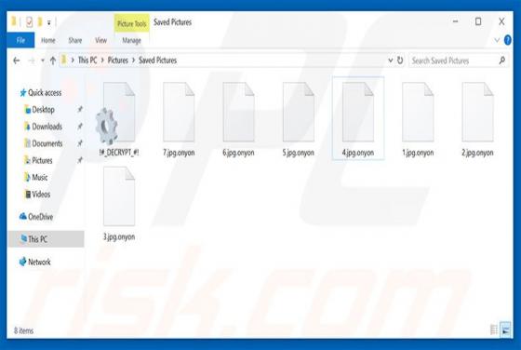
Task: Click the Properties quick access toolbar icon
Action: tap(29, 22)
